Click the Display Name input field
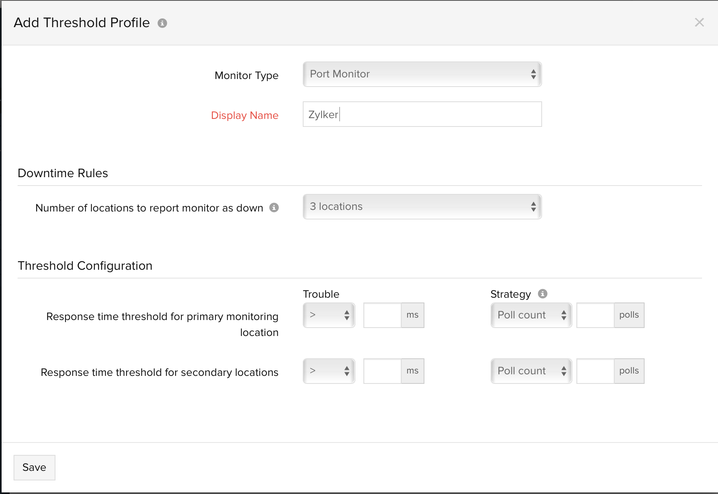Image resolution: width=718 pixels, height=494 pixels. (422, 114)
